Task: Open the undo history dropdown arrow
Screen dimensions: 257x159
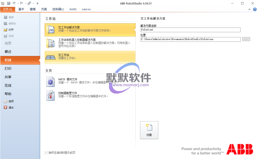Action: point(18,4)
